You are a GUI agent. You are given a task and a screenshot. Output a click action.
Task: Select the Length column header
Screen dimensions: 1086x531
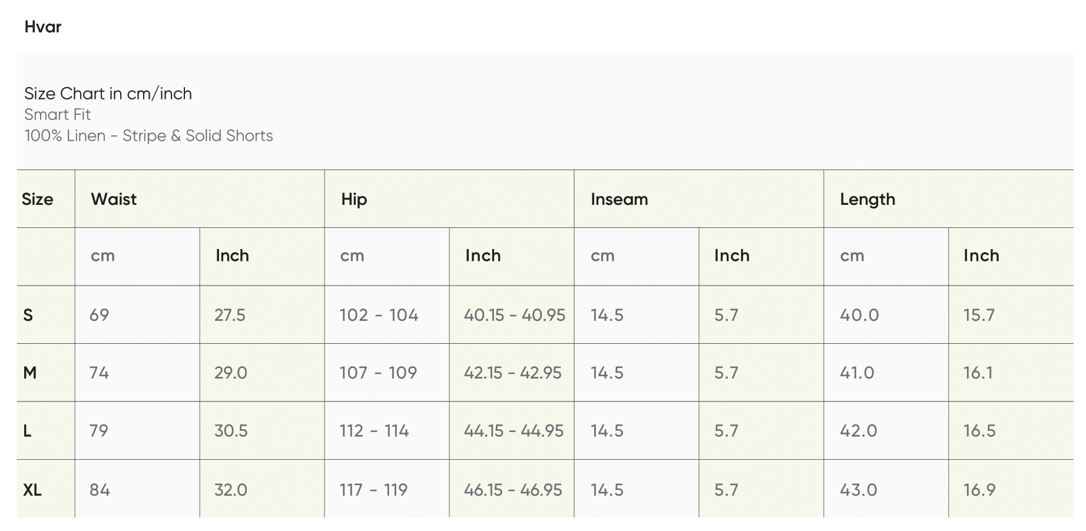[867, 200]
